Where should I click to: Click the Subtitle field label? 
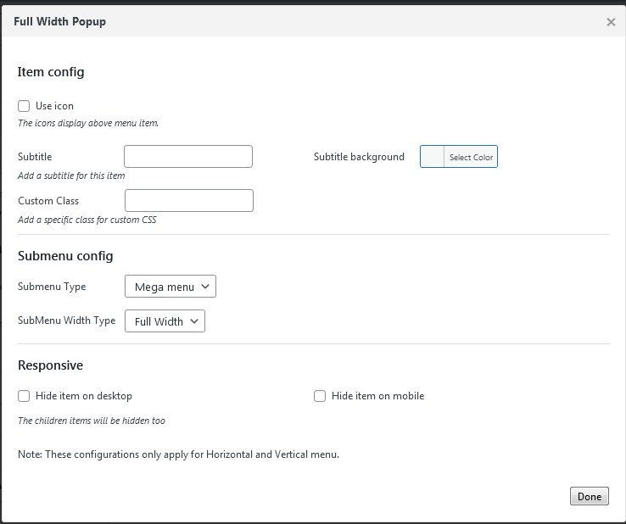pyautogui.click(x=35, y=157)
